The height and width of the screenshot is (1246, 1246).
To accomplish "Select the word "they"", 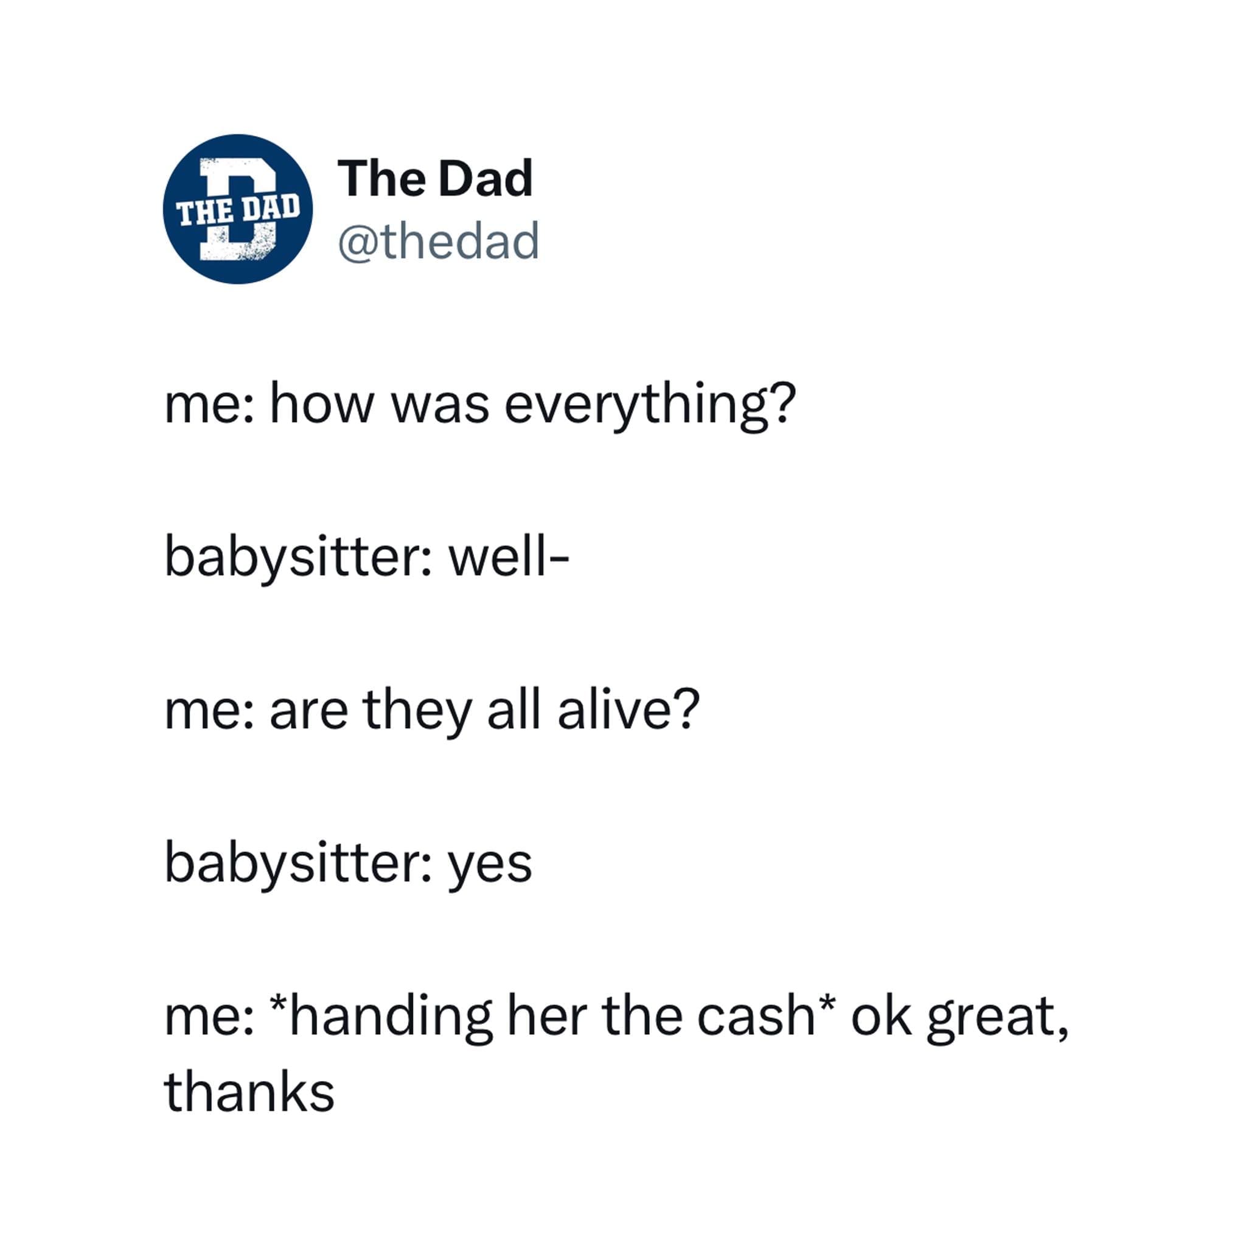I will coord(417,709).
